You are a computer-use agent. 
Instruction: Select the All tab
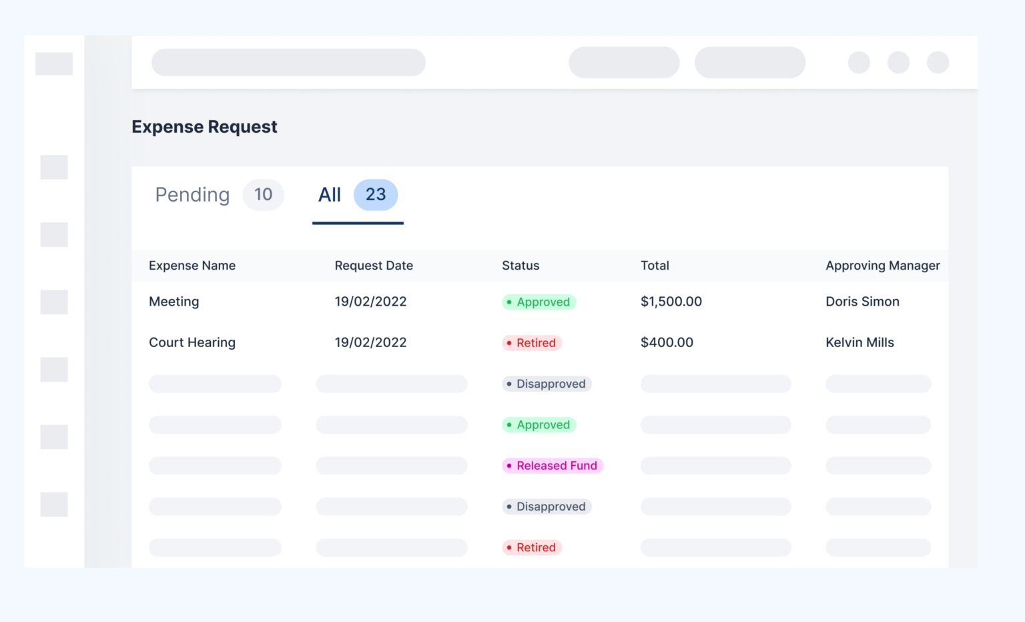[x=330, y=195]
